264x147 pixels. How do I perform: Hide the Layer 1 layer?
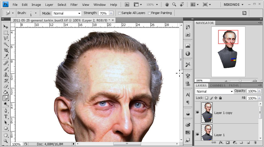197,134
